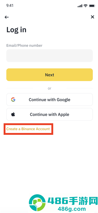
Task: Tap the back arrow icon
Action: coord(7,17)
